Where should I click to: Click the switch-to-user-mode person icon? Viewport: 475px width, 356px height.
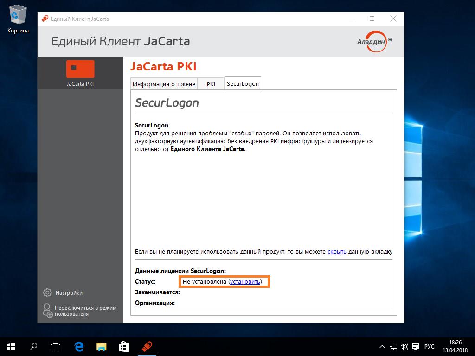coord(48,311)
